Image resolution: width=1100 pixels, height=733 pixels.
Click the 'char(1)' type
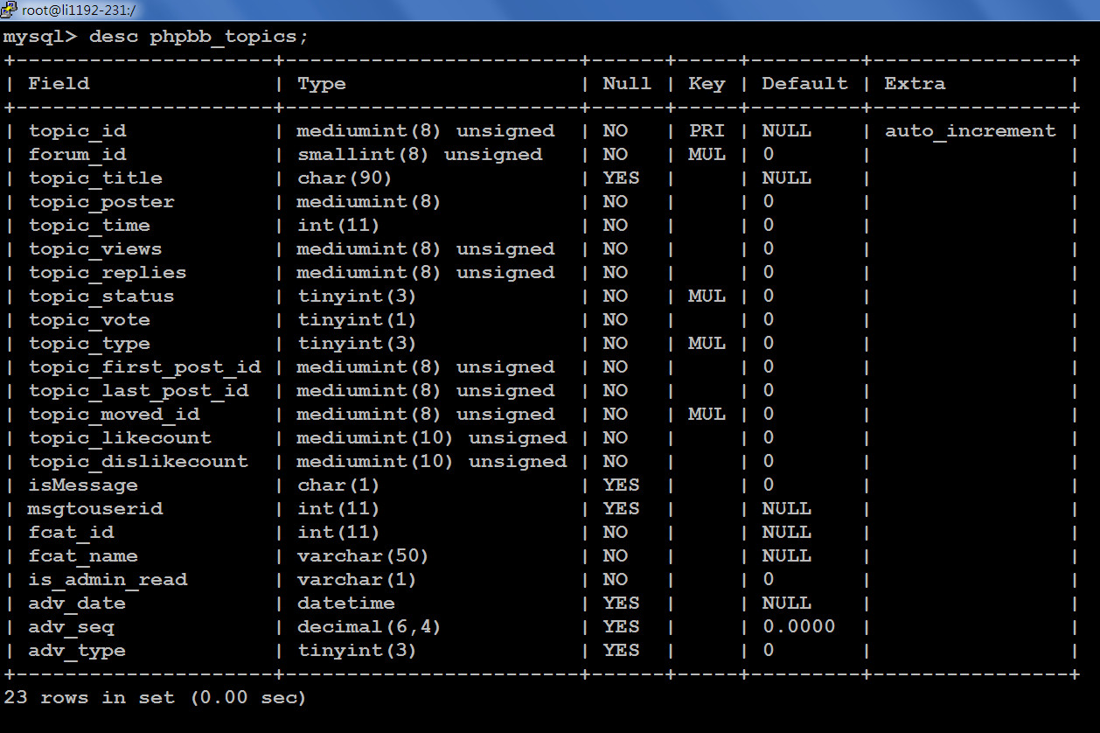tap(338, 485)
